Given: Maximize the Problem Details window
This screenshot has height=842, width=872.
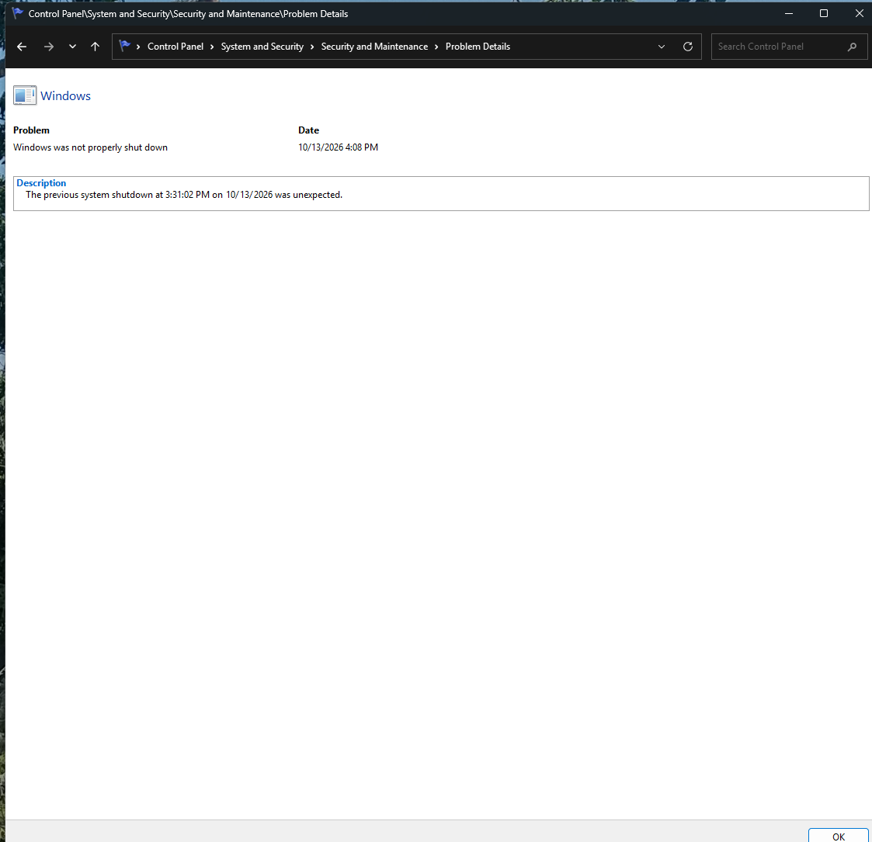Looking at the screenshot, I should coord(824,13).
